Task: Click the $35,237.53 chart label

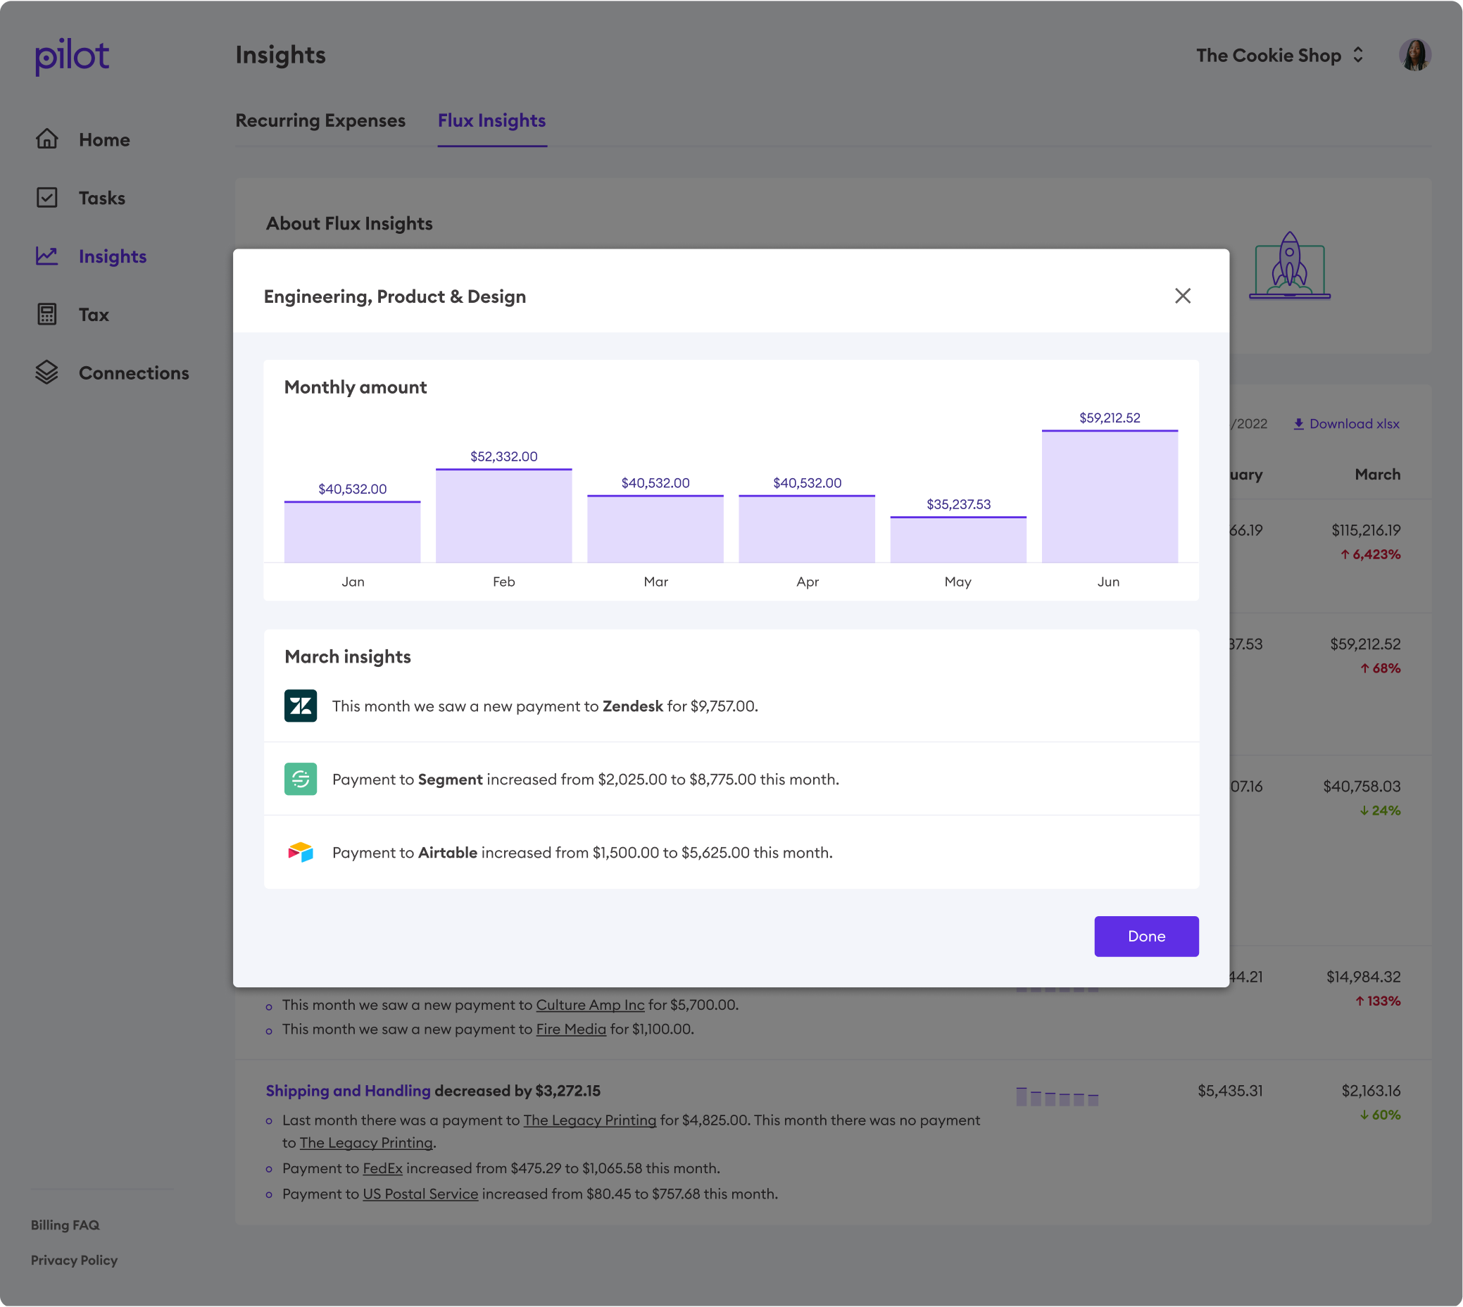Action: click(958, 504)
